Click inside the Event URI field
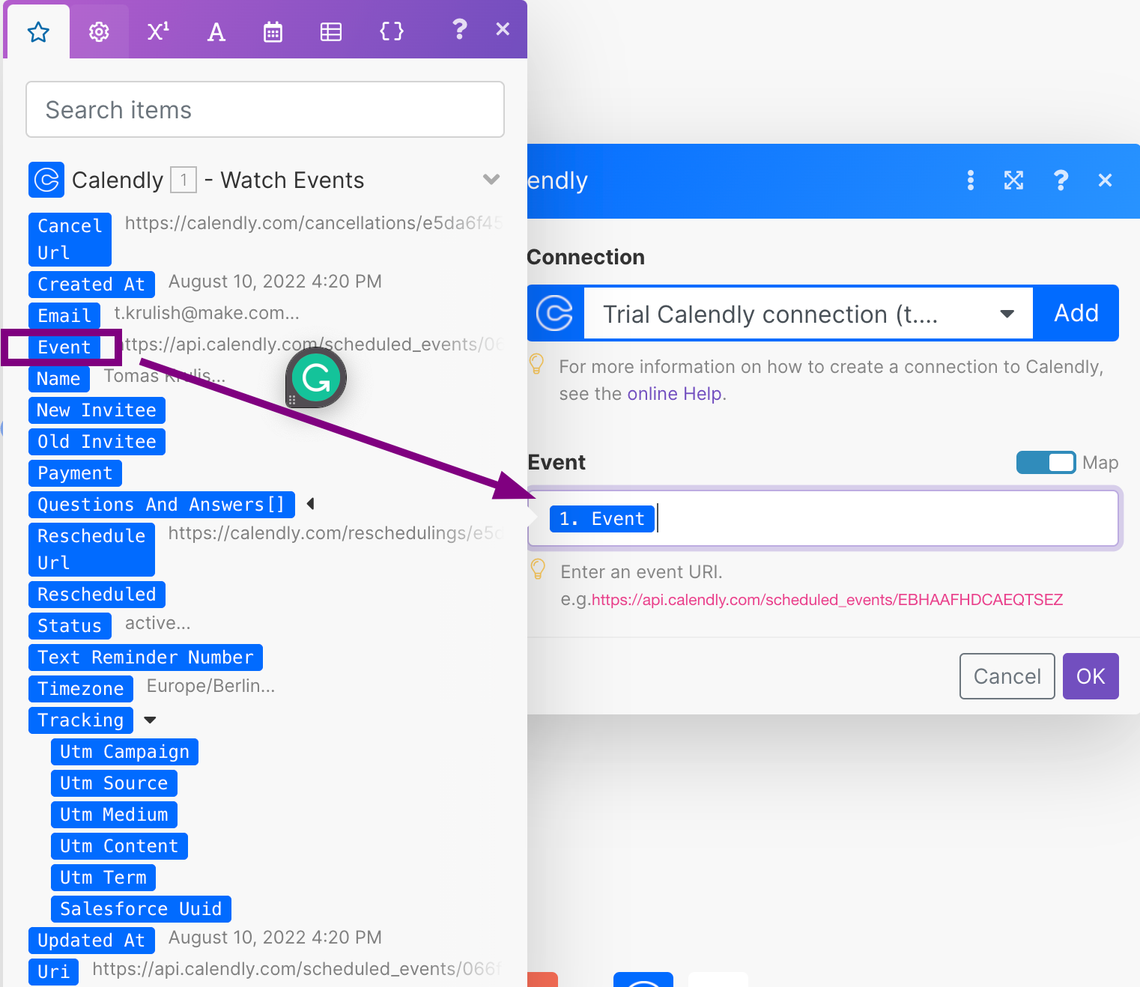The height and width of the screenshot is (987, 1140). click(x=824, y=518)
